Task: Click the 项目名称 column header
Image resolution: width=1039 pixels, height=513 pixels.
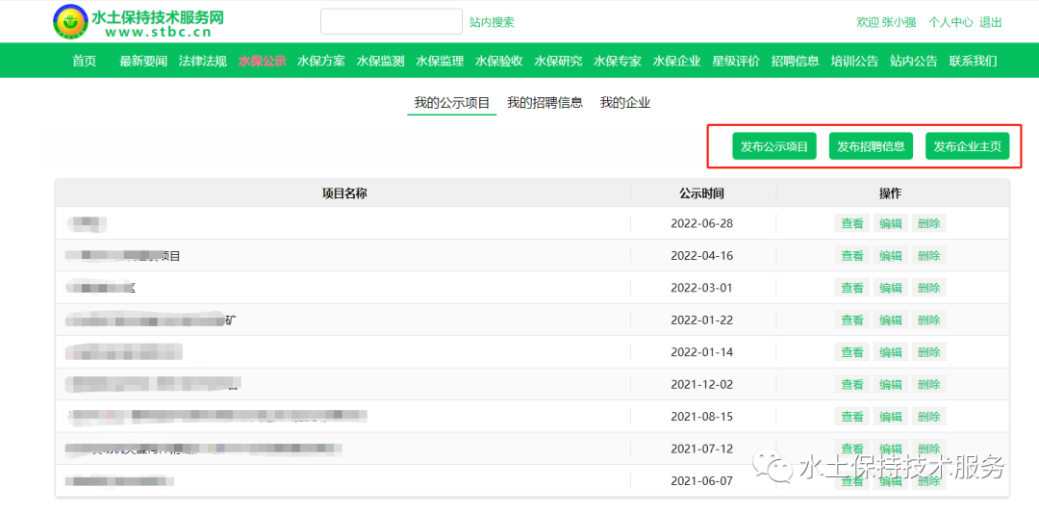Action: 344,192
